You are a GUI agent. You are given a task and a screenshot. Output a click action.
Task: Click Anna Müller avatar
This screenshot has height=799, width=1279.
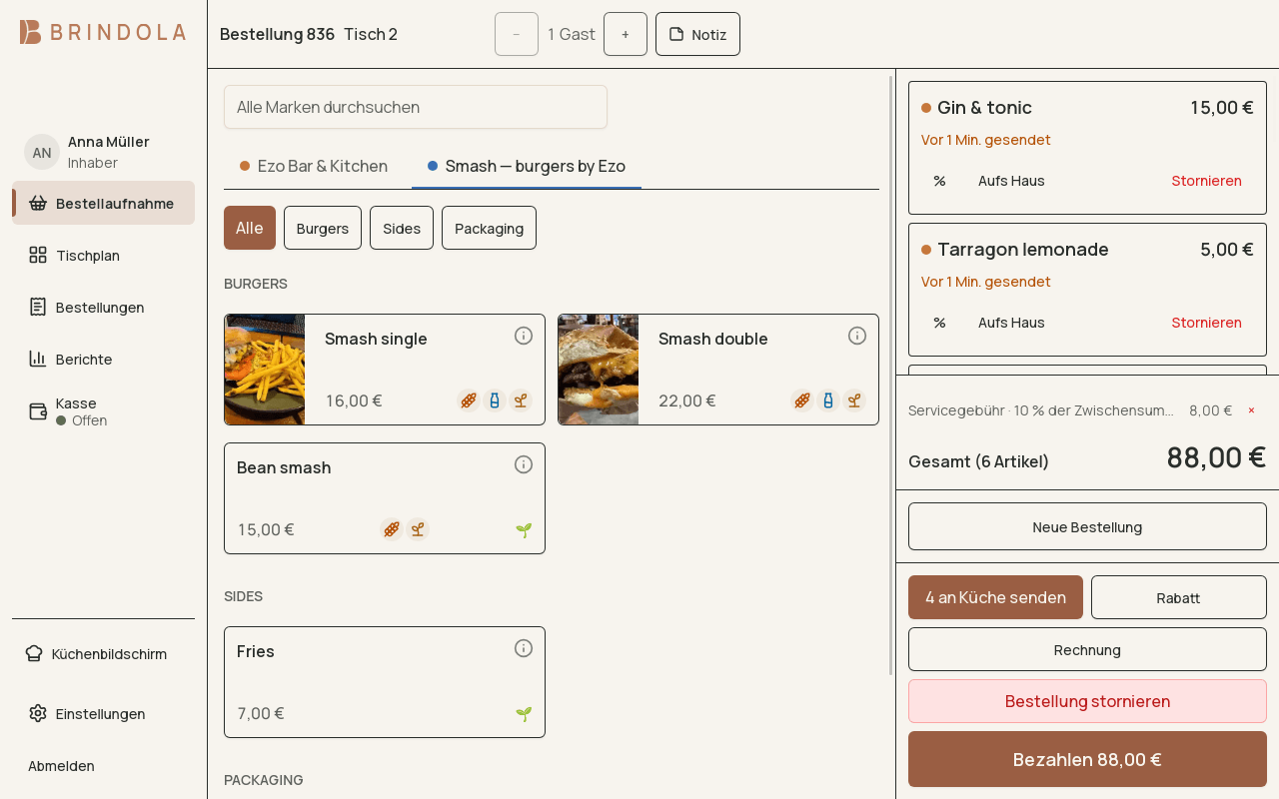(42, 152)
